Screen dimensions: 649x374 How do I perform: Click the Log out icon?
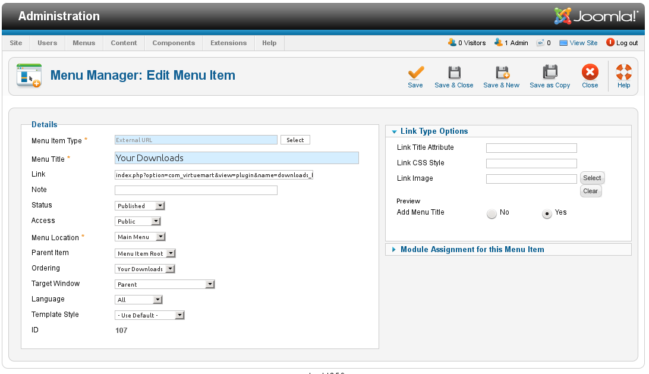pyautogui.click(x=610, y=43)
